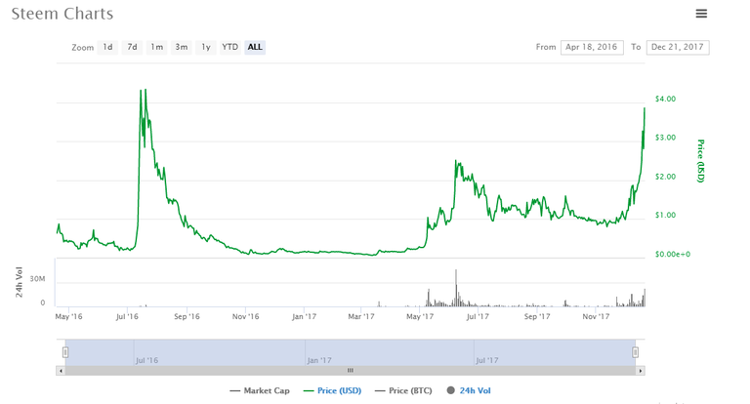Click Jul '17 marker in navigator
The height and width of the screenshot is (404, 750).
point(487,360)
